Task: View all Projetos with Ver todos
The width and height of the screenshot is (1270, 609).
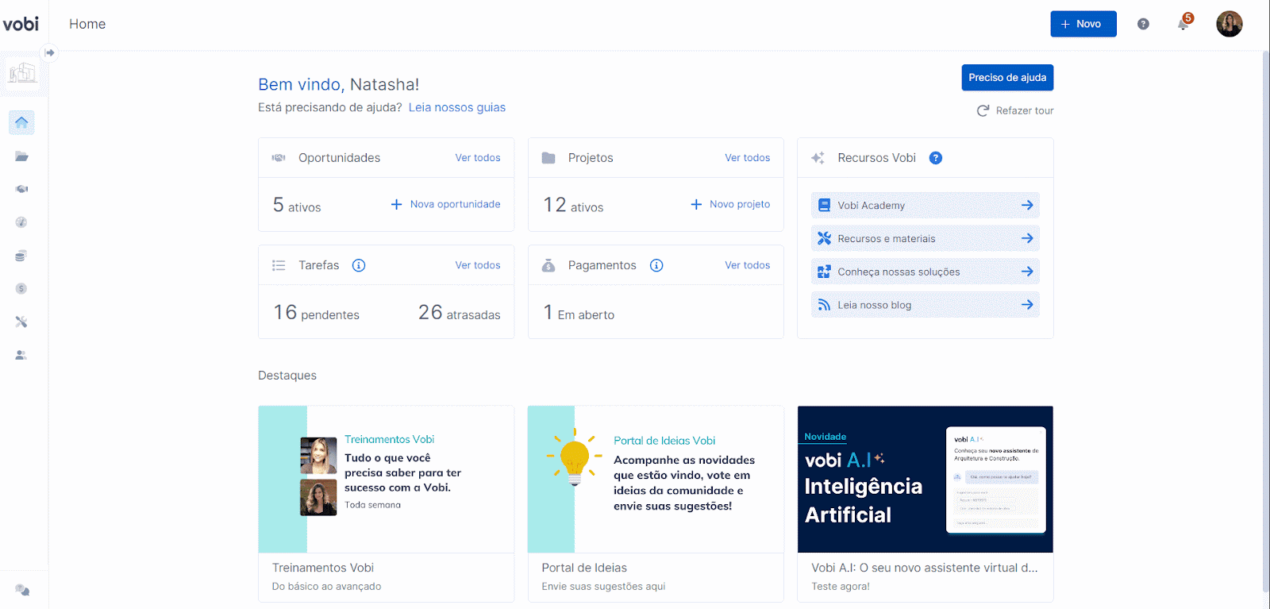Action: (748, 158)
